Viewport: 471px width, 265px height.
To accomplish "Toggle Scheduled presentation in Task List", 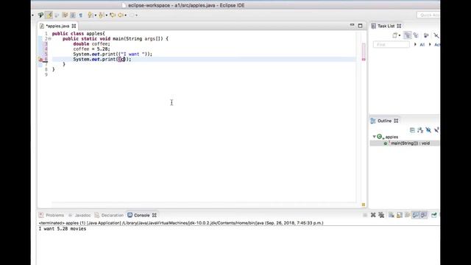I will tap(416, 35).
